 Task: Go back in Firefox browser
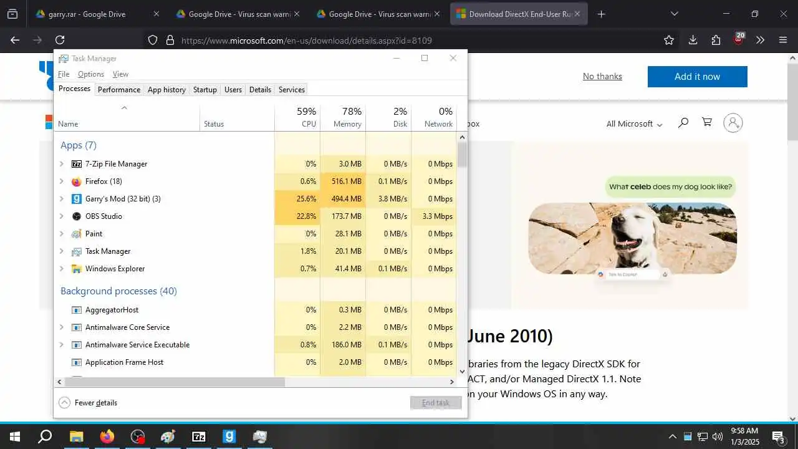point(15,40)
